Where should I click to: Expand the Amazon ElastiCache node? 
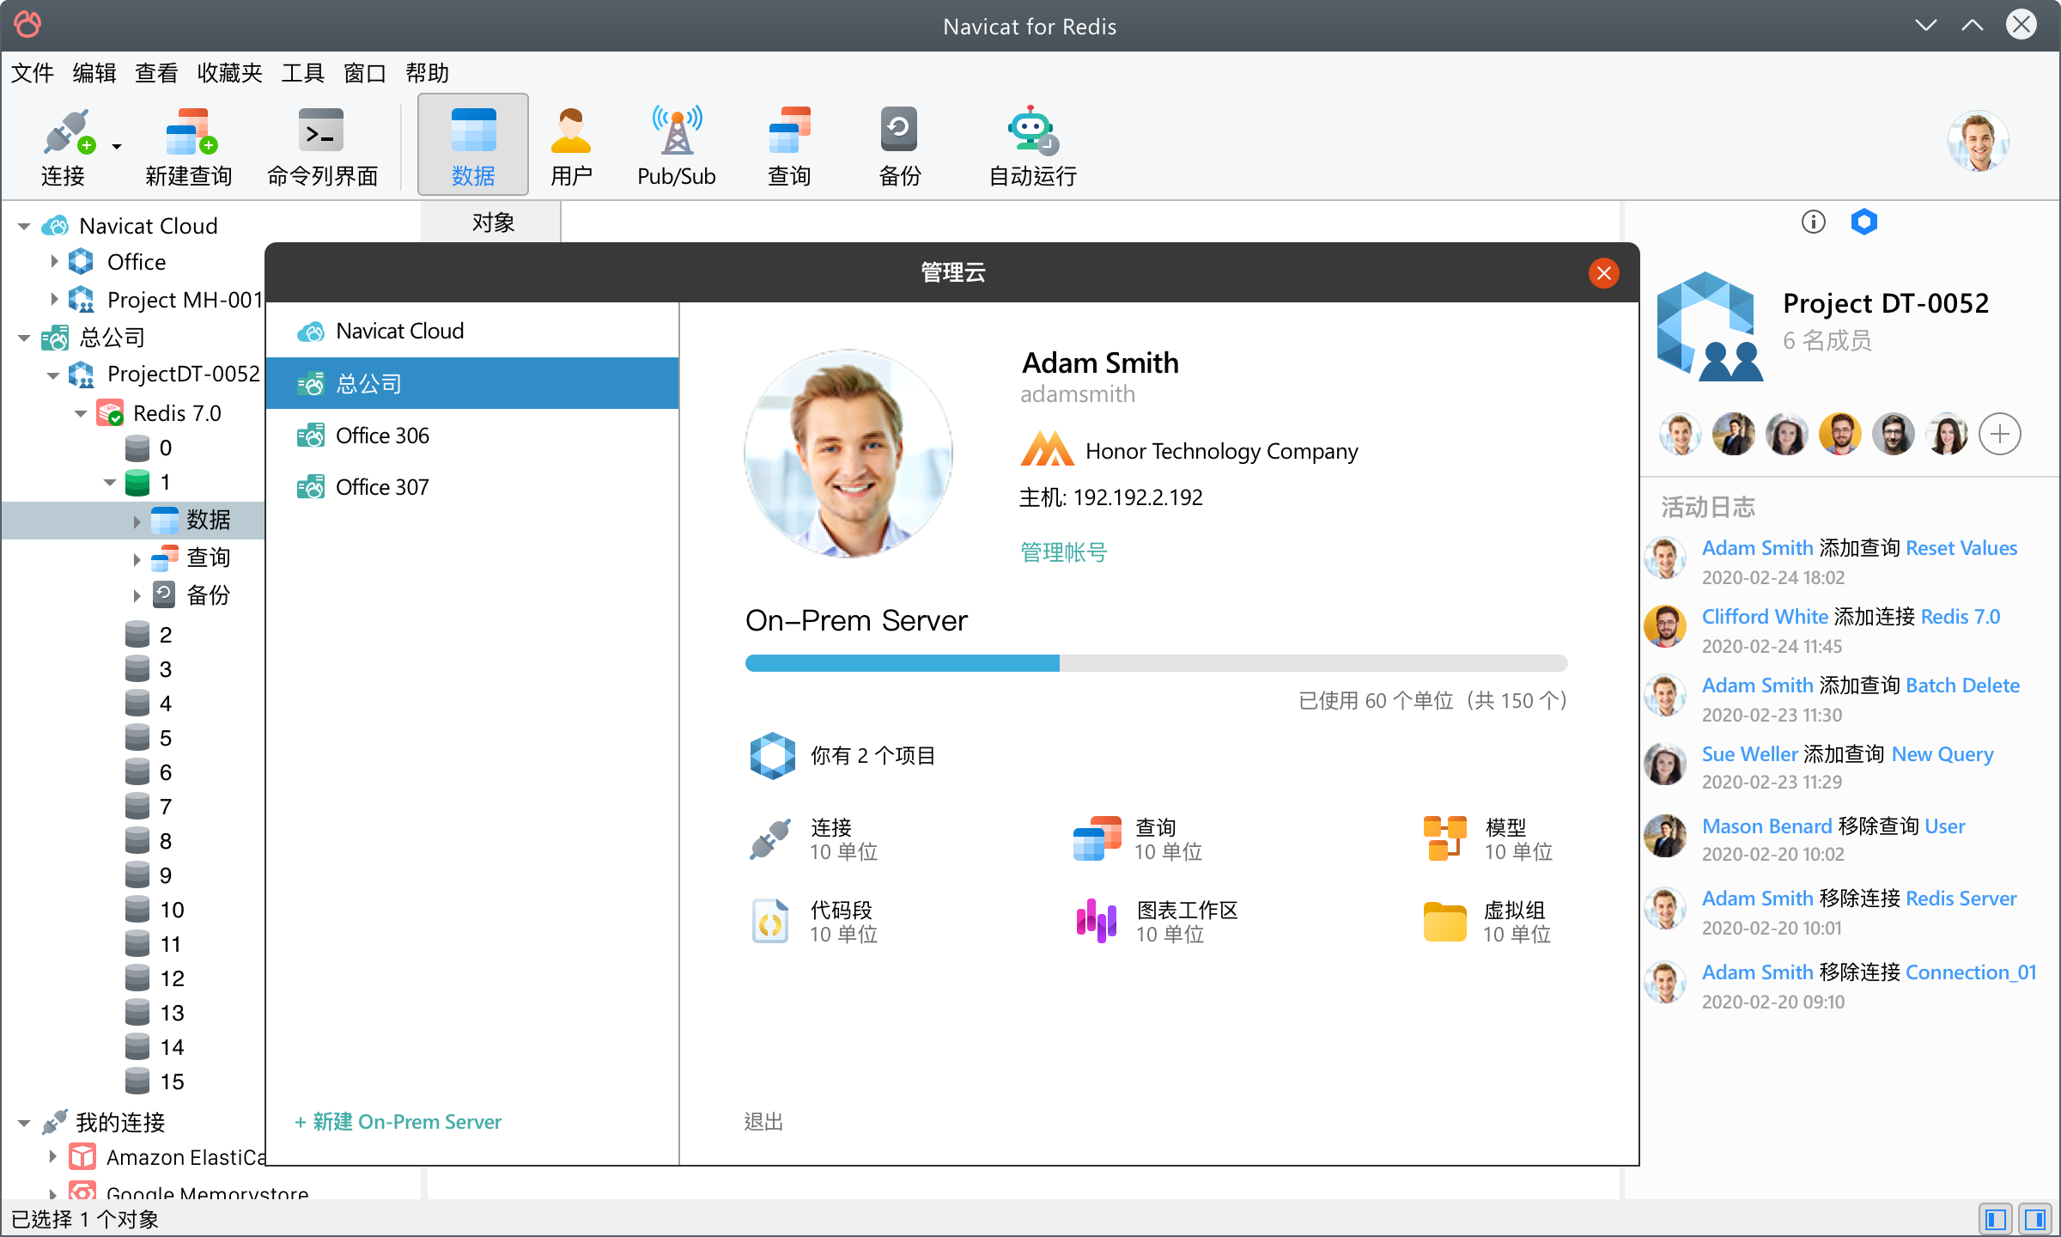pyautogui.click(x=52, y=1156)
